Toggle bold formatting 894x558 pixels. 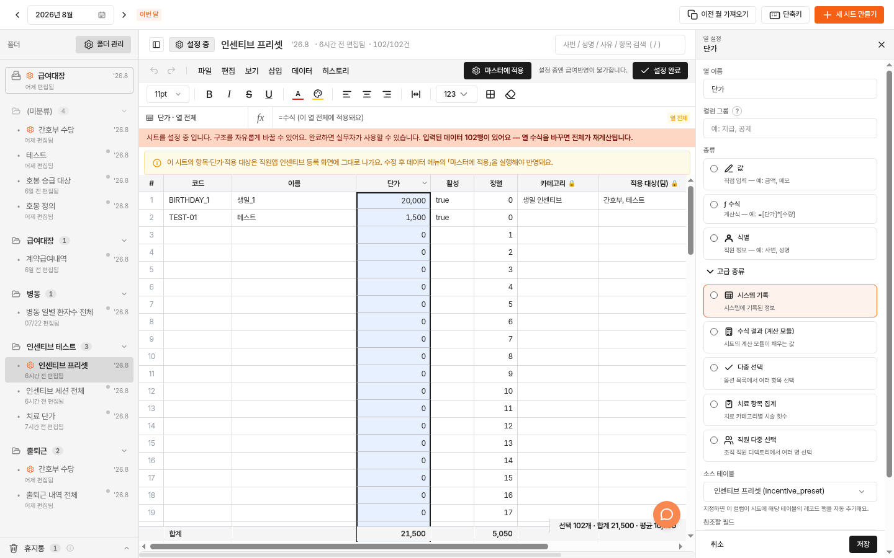click(x=209, y=94)
